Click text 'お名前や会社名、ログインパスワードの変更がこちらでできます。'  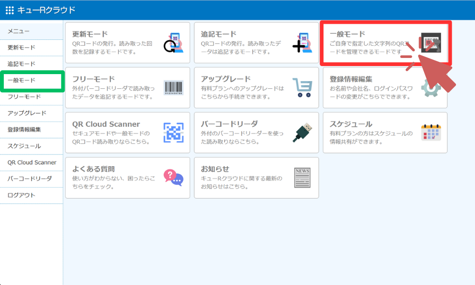[x=371, y=92]
